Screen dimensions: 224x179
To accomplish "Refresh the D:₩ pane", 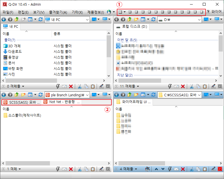I will (x=153, y=19).
